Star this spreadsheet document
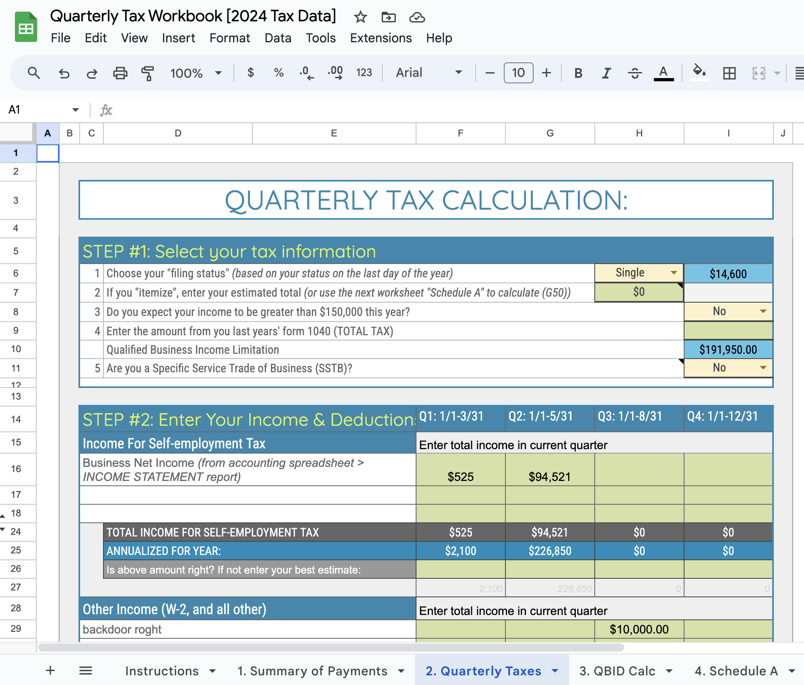 coord(360,17)
